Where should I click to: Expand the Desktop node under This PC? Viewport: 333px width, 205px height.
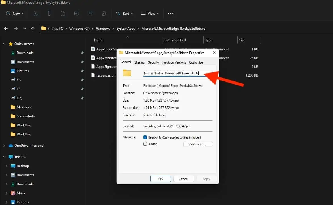point(6,166)
